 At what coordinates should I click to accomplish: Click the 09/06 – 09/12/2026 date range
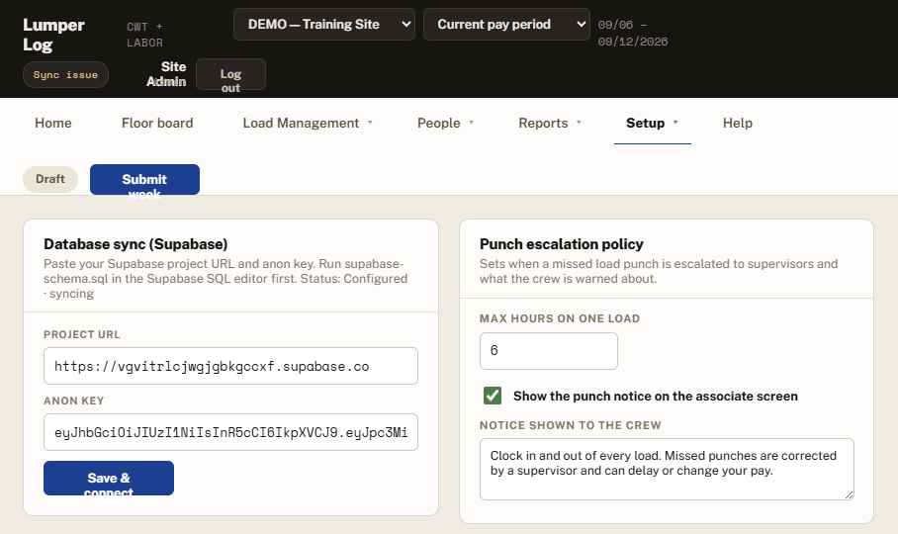(x=632, y=34)
